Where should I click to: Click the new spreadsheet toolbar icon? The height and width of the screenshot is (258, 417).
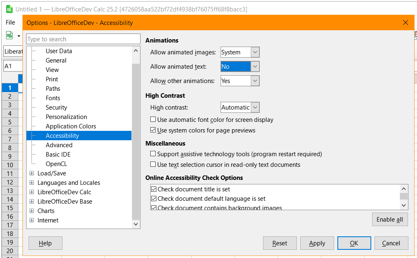click(x=9, y=35)
